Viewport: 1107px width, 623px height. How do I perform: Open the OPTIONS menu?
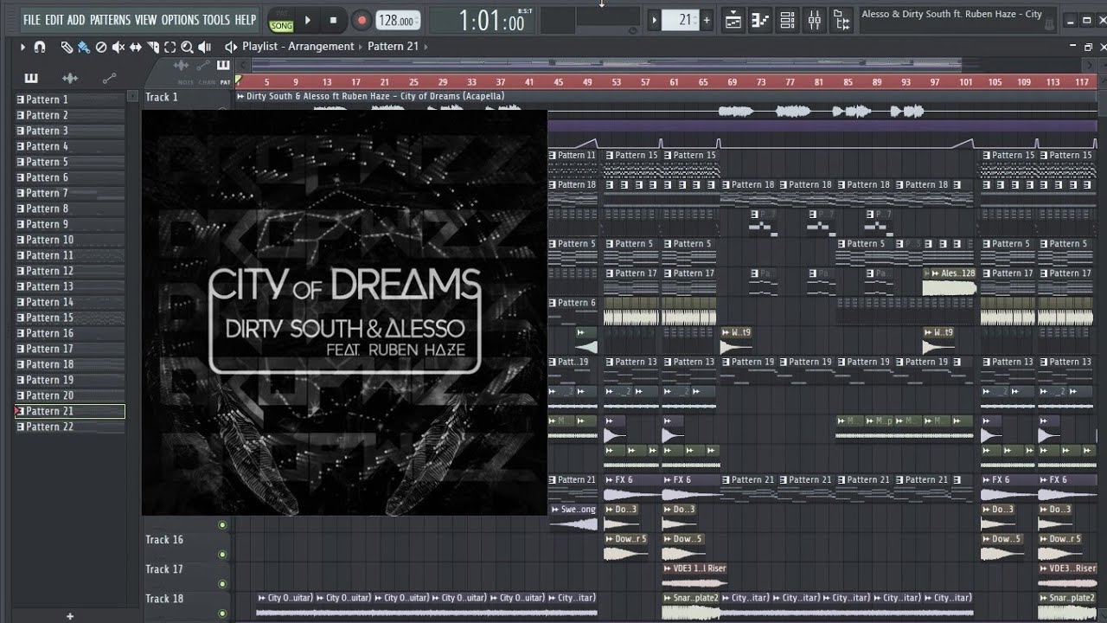[x=180, y=19]
